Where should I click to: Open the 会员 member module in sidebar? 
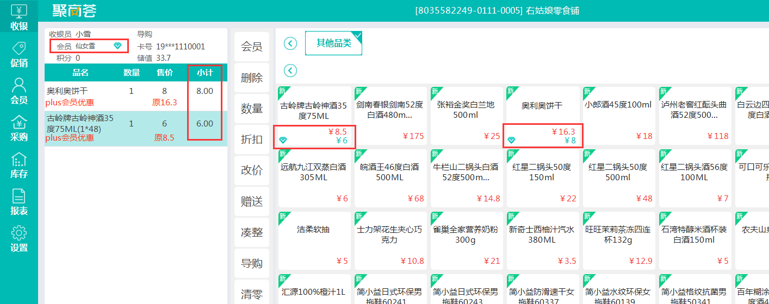(x=19, y=92)
